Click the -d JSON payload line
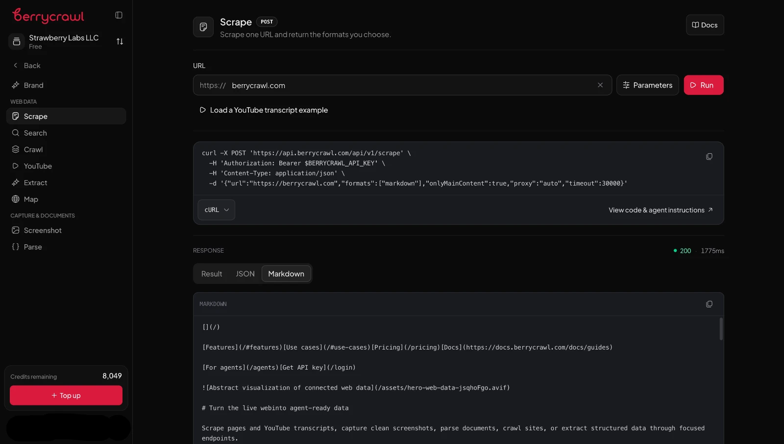784x444 pixels. [x=418, y=184]
